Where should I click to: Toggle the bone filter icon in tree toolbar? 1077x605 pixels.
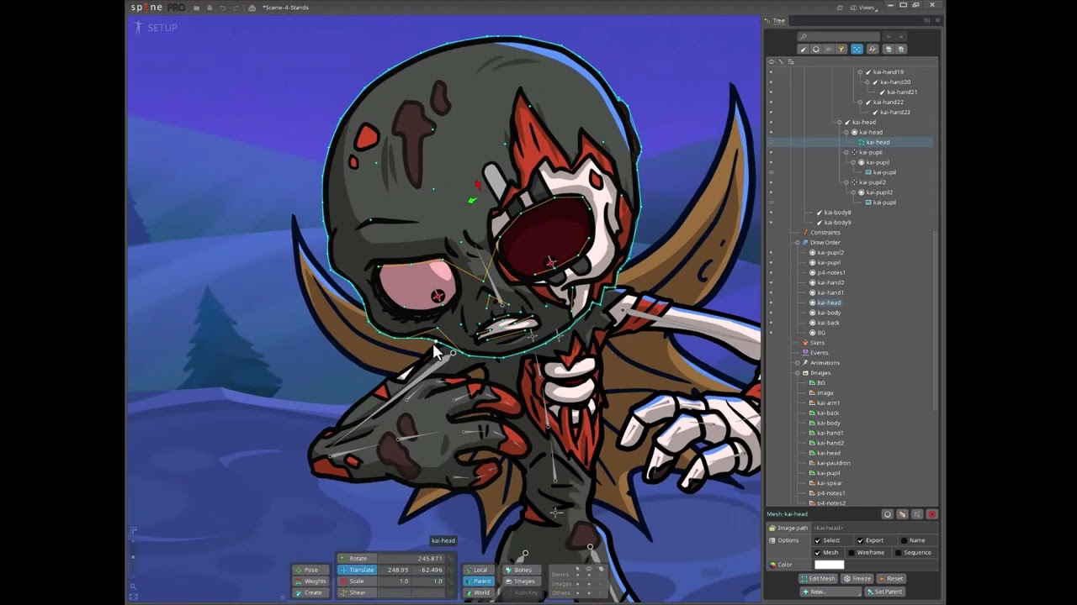[803, 50]
